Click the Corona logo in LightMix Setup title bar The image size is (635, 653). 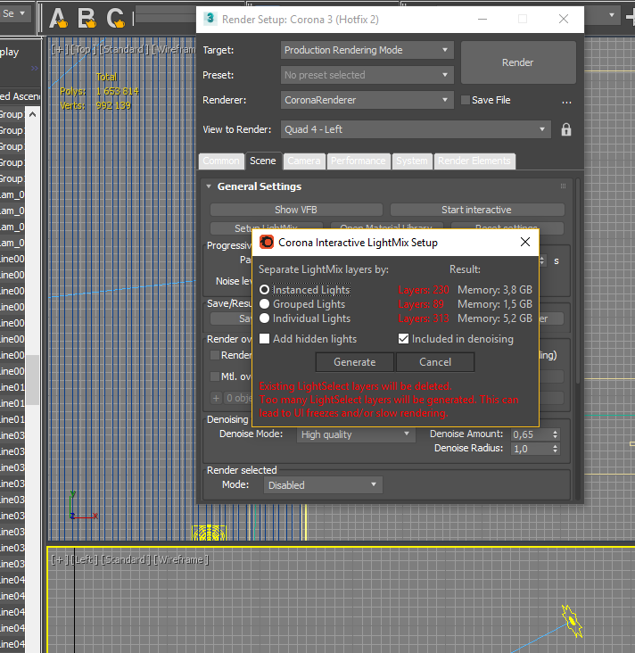(267, 242)
